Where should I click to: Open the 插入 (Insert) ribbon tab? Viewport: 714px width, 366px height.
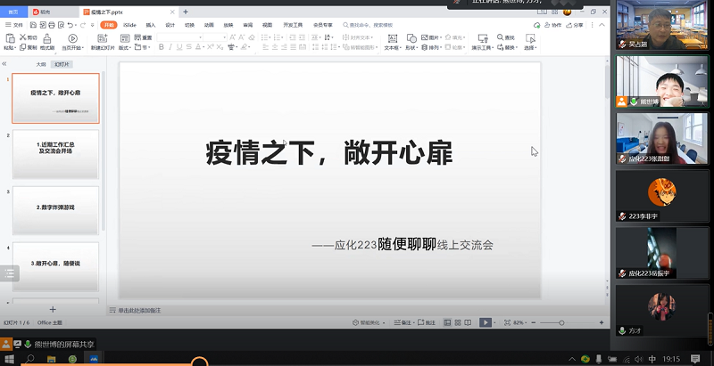[150, 25]
